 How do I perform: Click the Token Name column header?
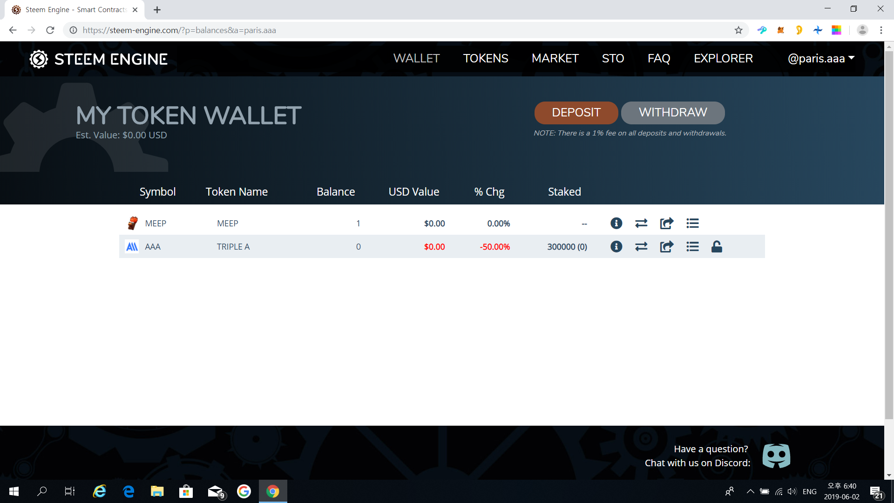[x=237, y=192]
